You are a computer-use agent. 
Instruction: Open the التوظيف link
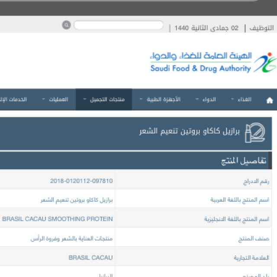(x=261, y=28)
